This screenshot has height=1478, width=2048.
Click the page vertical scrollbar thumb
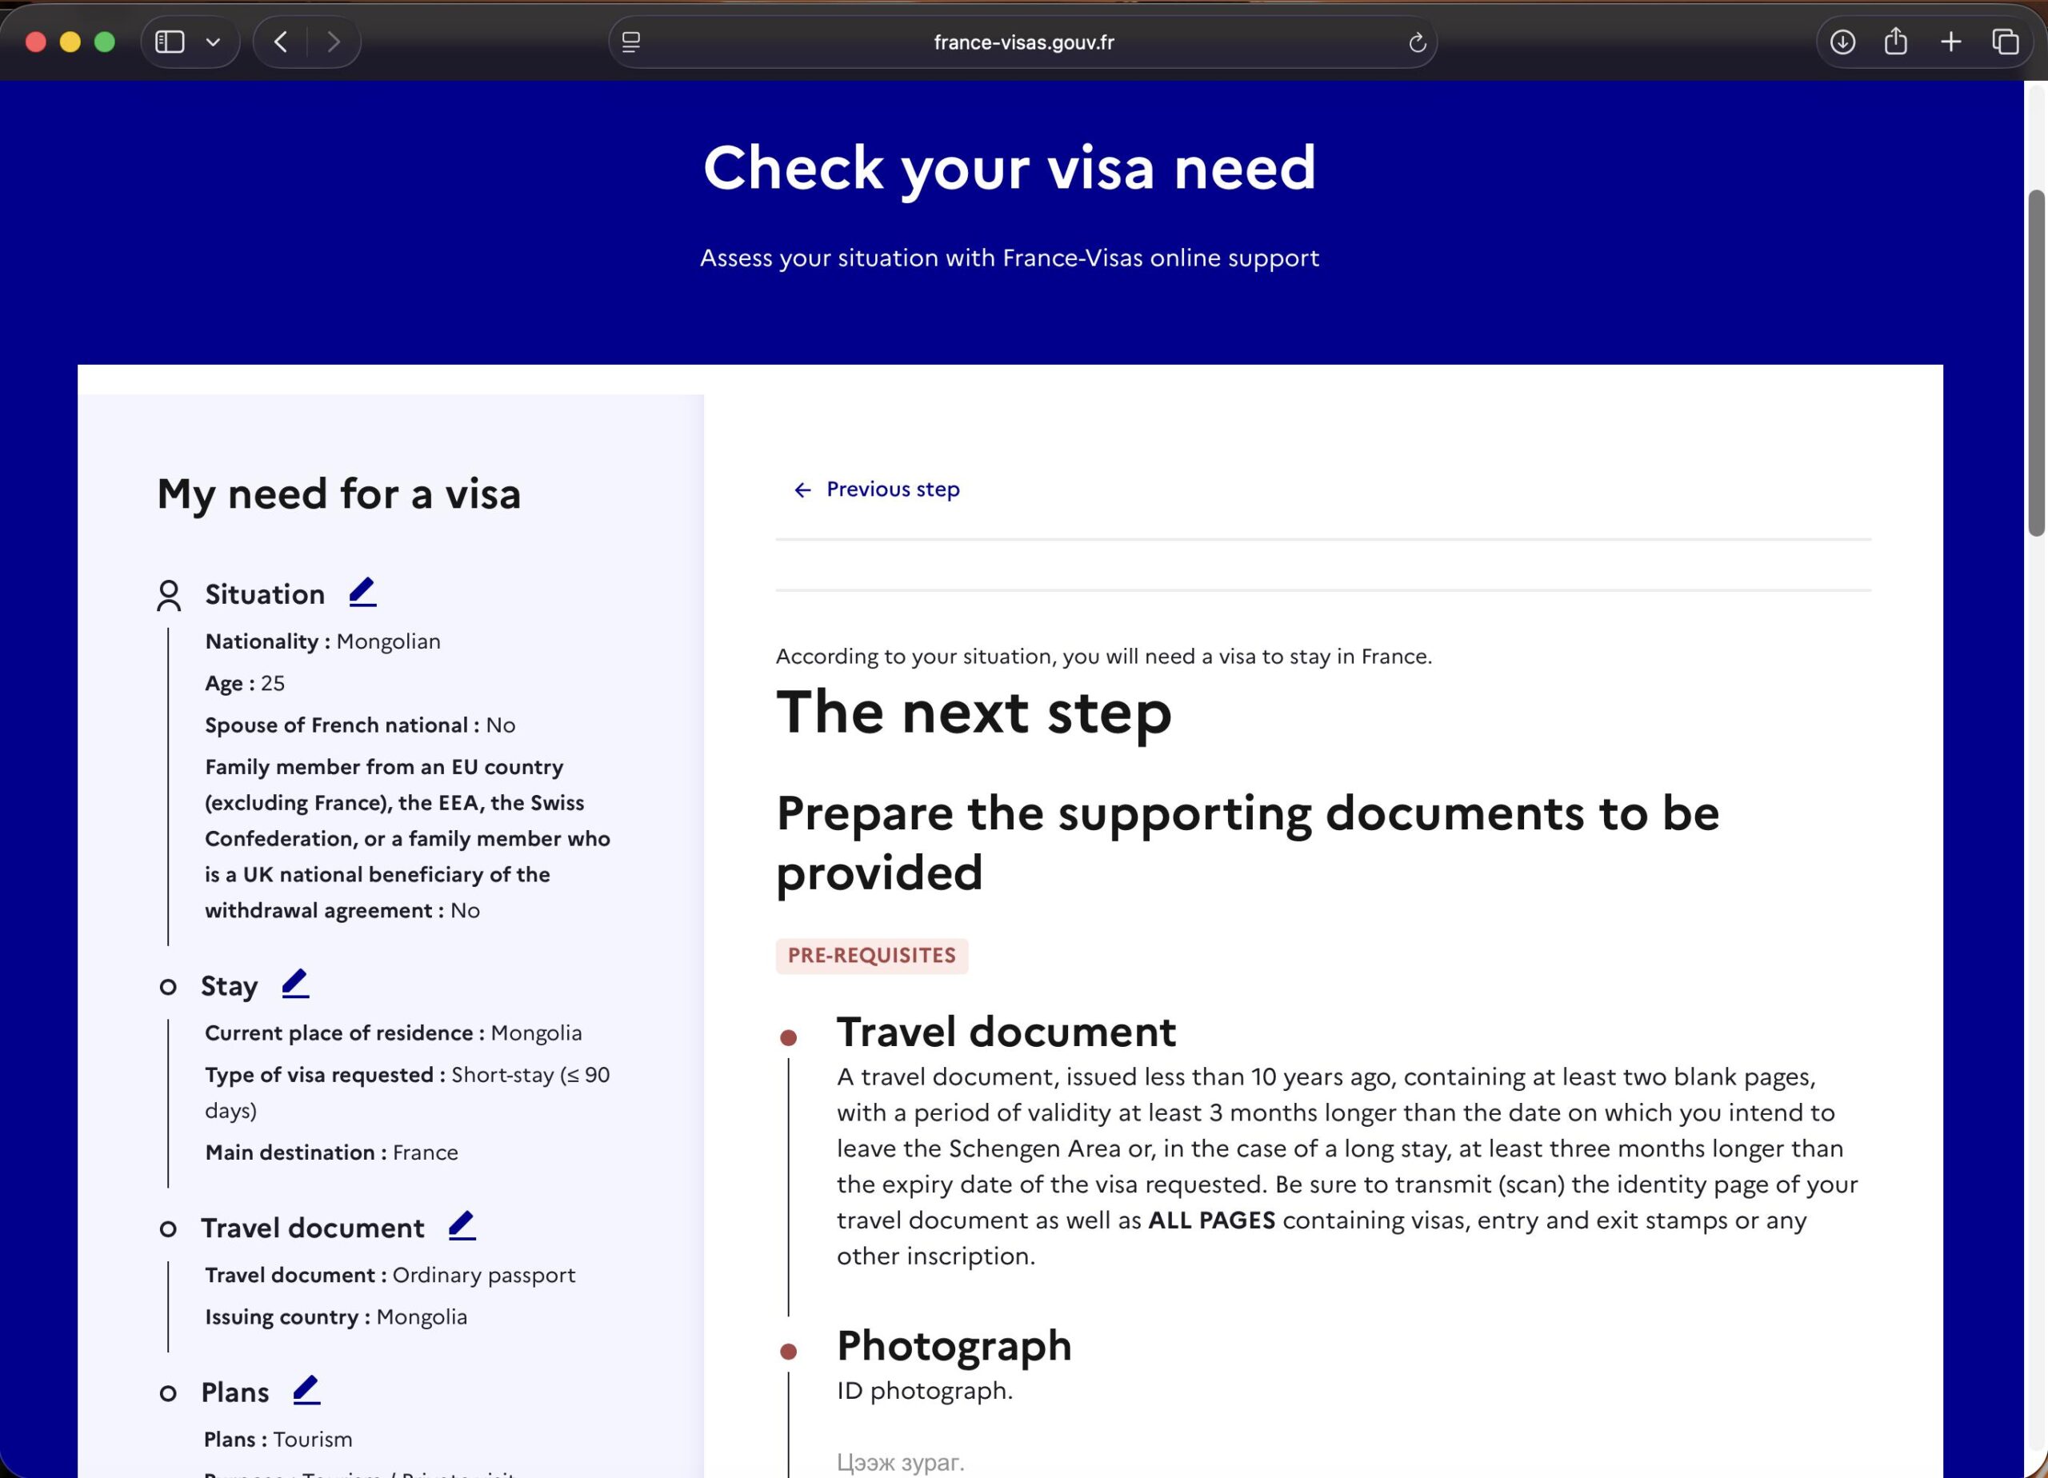pos(2035,363)
